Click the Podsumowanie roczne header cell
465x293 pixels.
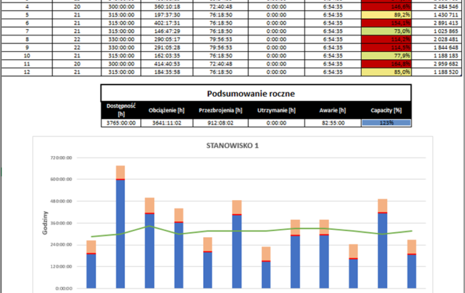point(256,93)
